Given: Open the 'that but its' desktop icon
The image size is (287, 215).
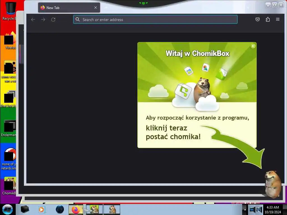Looking at the screenshot, I should (x=8, y=99).
